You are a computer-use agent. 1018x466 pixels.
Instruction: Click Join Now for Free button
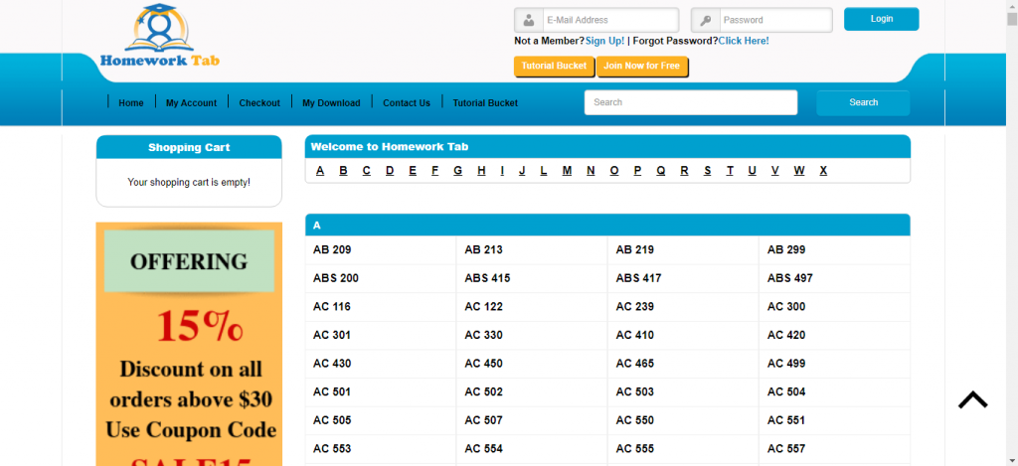coord(641,67)
